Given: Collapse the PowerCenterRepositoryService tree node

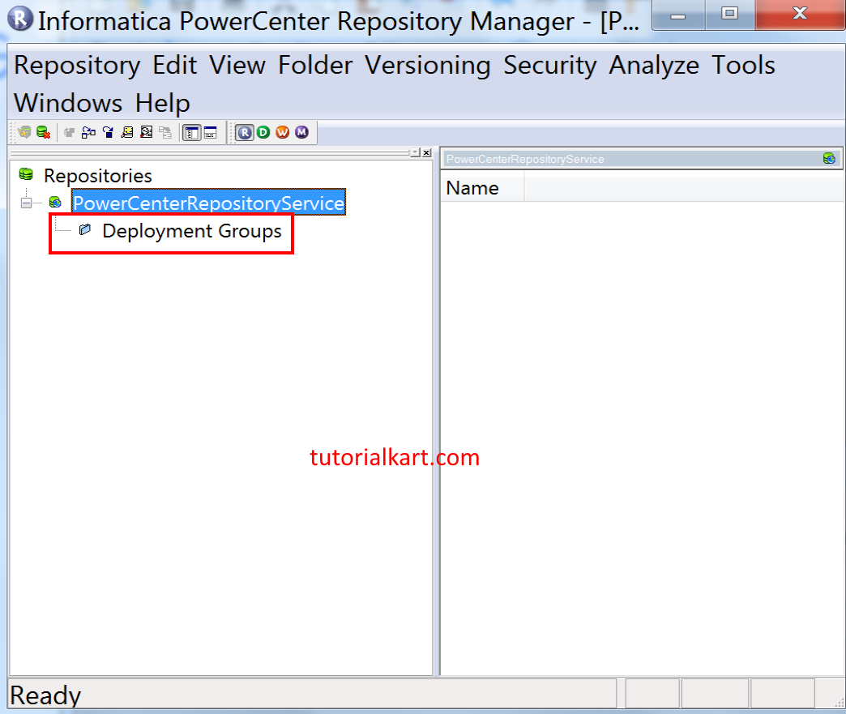Looking at the screenshot, I should tap(26, 203).
